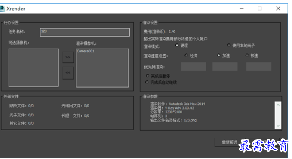Click inside the empty 可选摄像机 list box
This screenshot has width=292, height=159.
click(x=34, y=67)
